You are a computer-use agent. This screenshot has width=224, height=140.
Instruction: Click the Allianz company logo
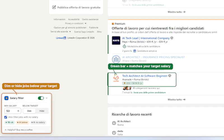click(116, 59)
